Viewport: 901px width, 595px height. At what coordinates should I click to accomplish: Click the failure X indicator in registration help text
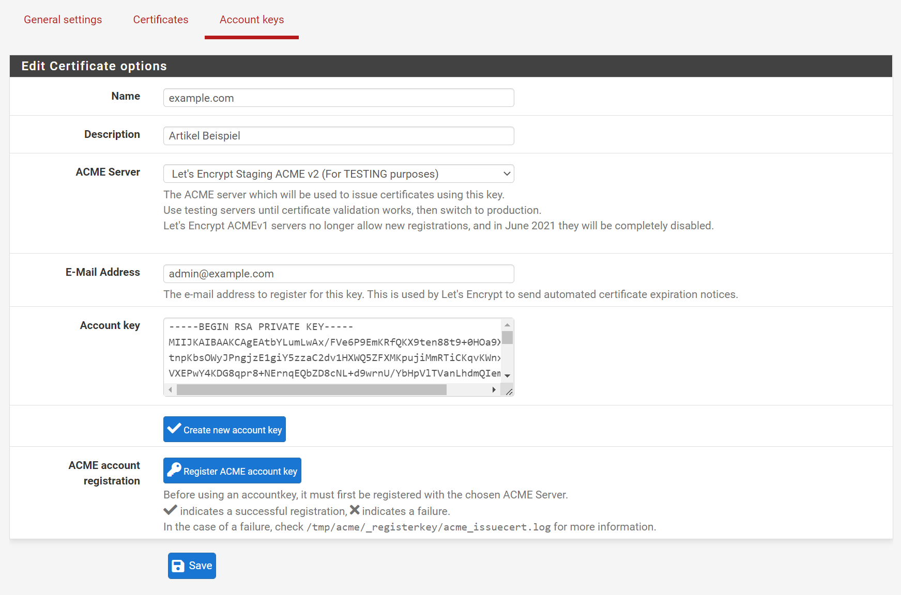[x=354, y=510]
